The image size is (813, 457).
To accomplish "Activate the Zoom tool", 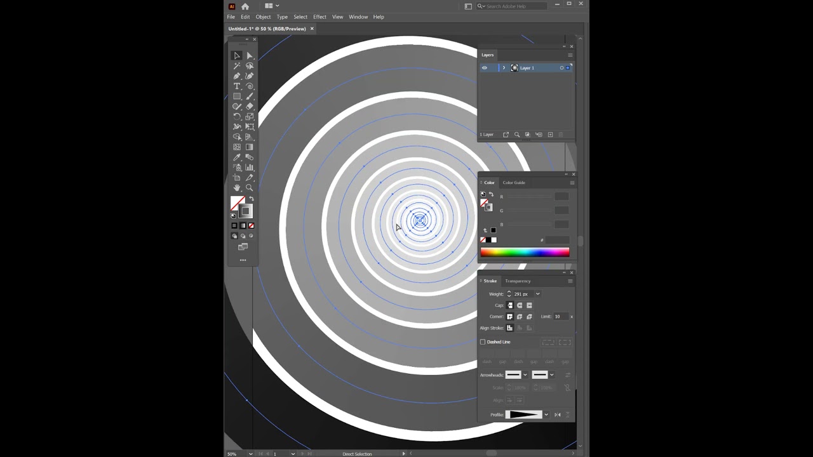I will [x=250, y=188].
